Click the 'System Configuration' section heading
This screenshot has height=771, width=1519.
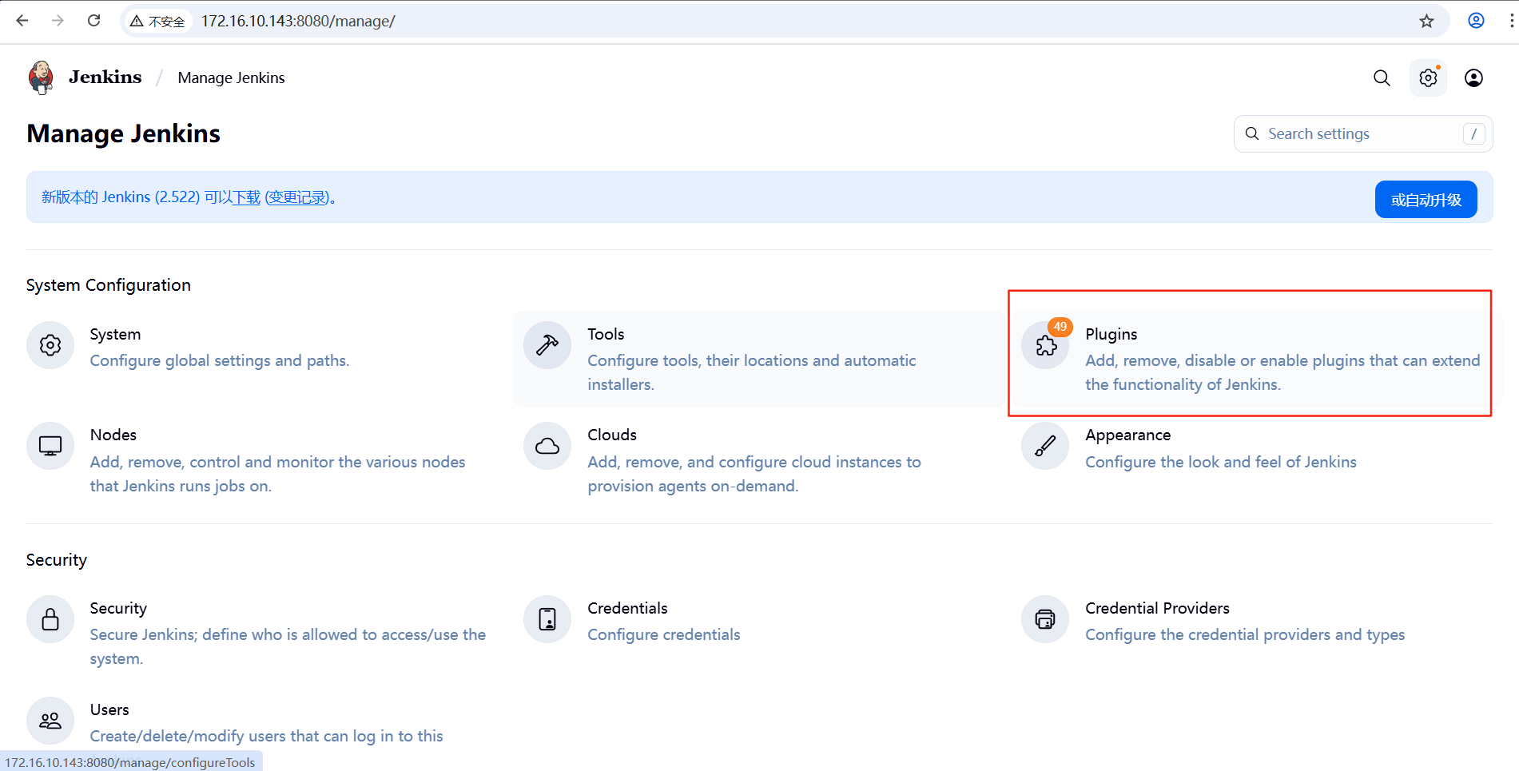pyautogui.click(x=109, y=285)
